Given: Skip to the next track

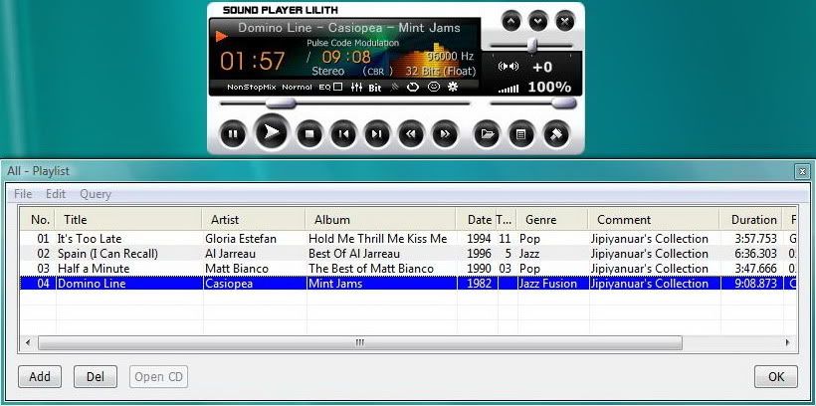Looking at the screenshot, I should coord(376,133).
